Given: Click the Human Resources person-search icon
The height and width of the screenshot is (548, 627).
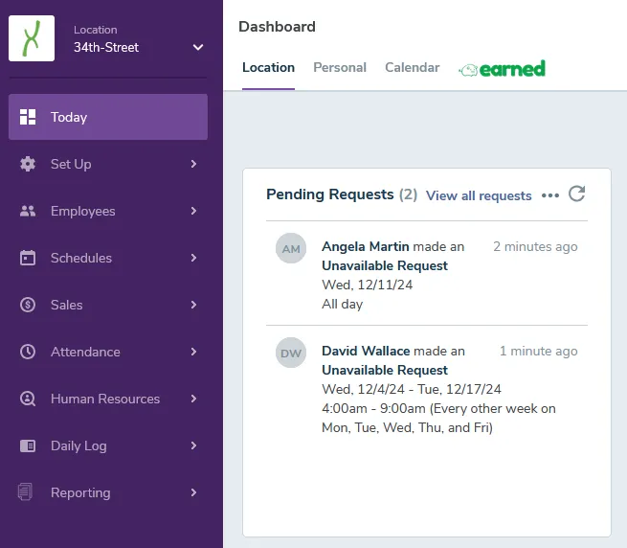Looking at the screenshot, I should point(28,399).
